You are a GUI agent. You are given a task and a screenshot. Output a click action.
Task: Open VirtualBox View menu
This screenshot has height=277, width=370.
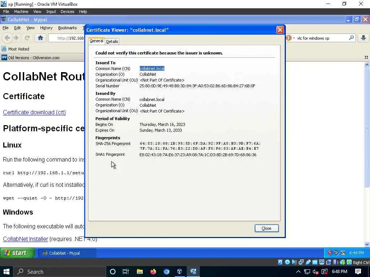[x=37, y=12]
